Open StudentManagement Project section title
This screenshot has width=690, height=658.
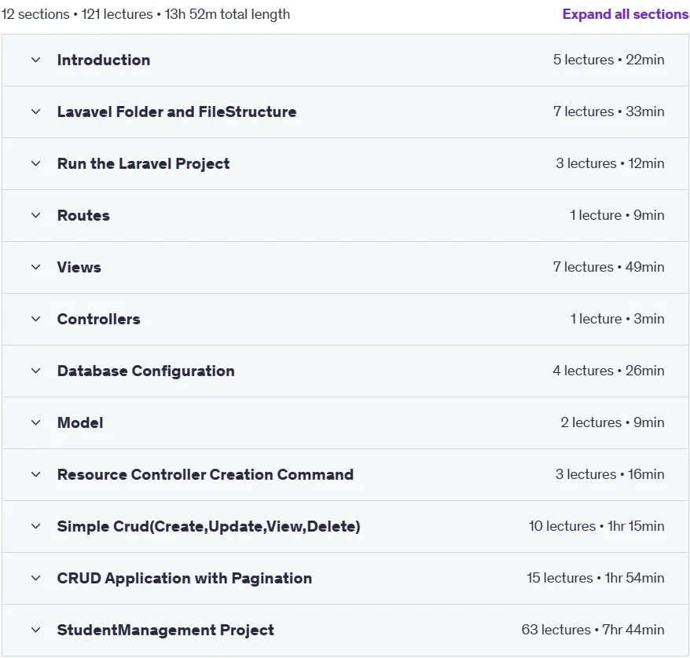click(x=166, y=631)
